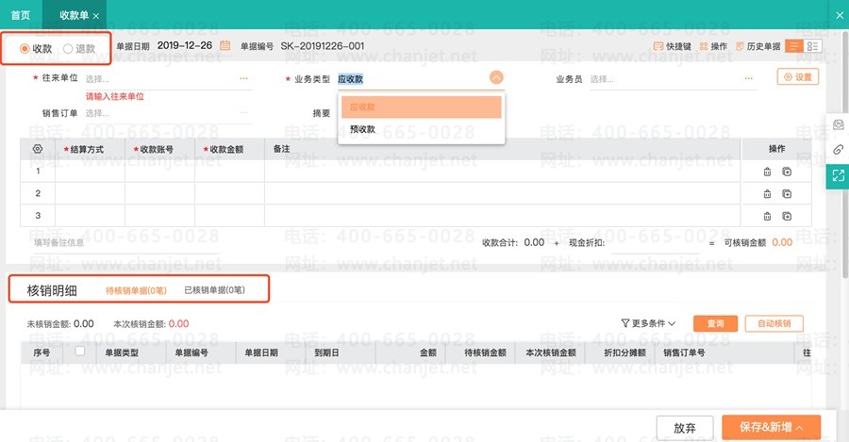Show 待核销单据(0笔) tab
The width and height of the screenshot is (849, 442).
(136, 290)
